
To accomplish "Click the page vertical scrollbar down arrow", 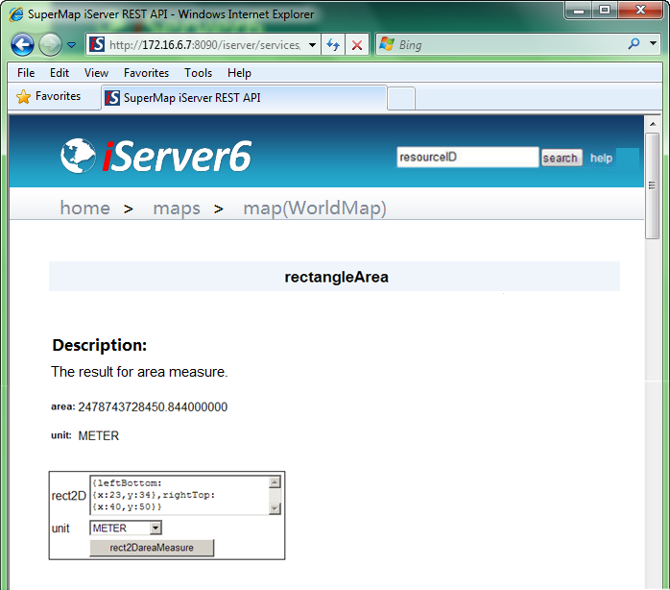I will (653, 582).
